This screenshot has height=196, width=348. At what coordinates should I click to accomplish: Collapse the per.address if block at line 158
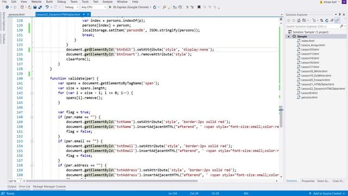click(32, 166)
